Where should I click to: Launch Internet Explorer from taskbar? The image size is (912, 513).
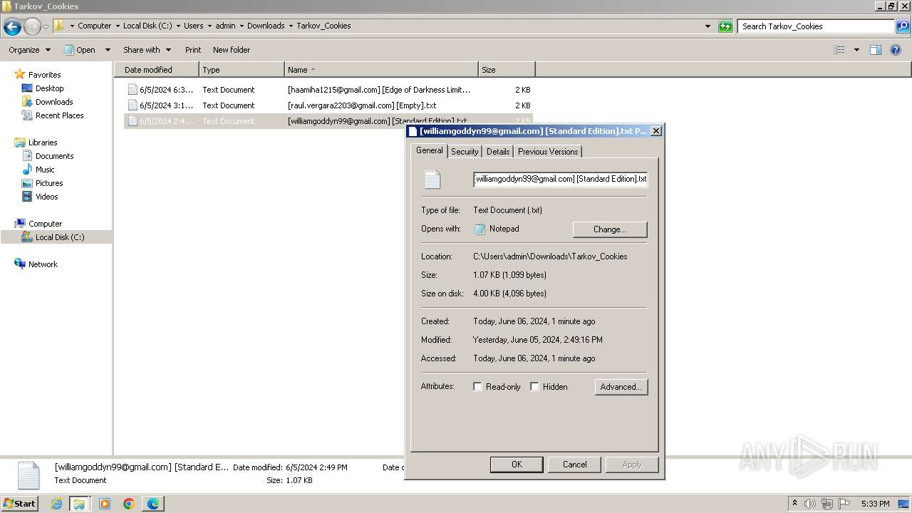click(x=57, y=504)
